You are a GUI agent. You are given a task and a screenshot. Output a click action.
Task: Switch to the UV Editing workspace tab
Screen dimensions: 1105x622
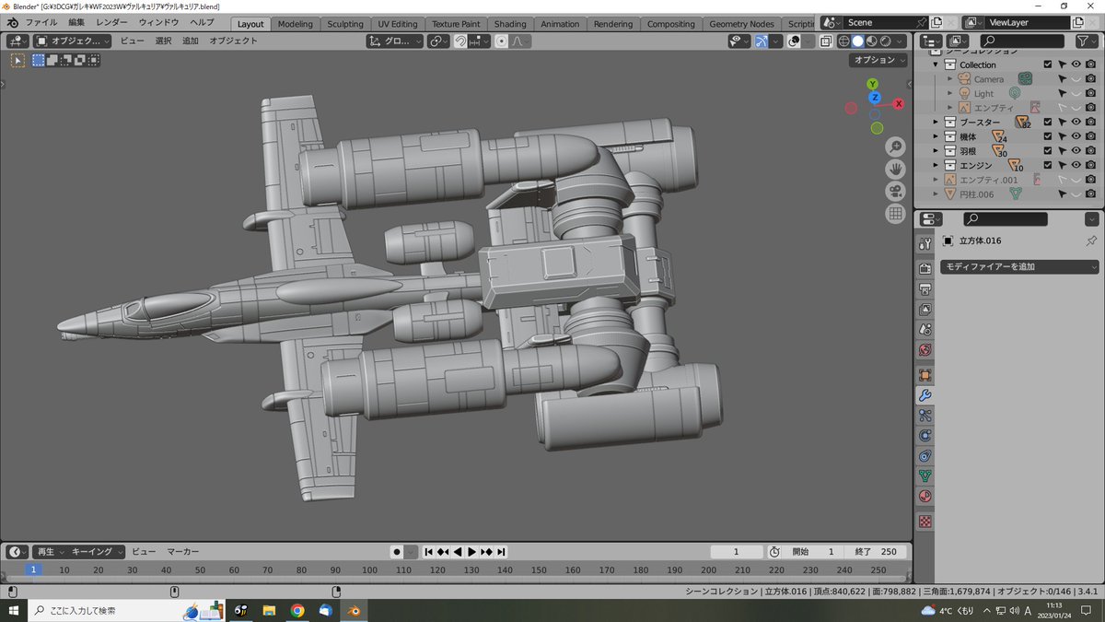point(398,24)
